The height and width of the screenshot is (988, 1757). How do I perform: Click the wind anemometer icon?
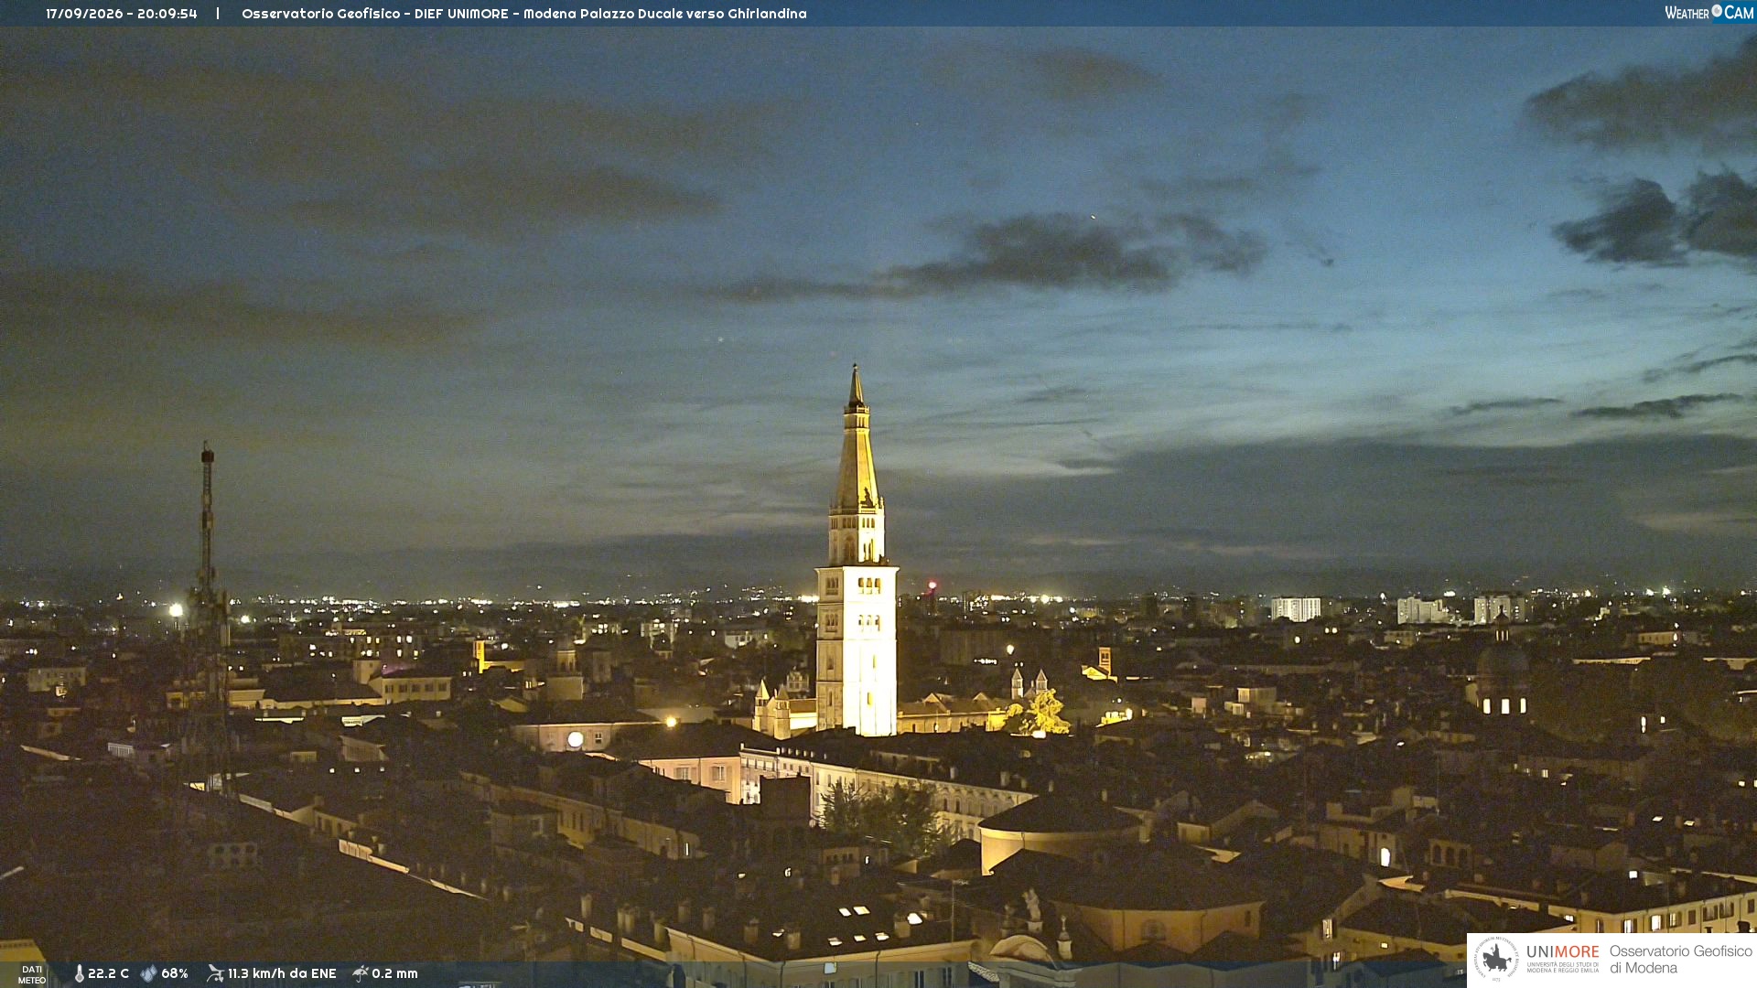point(215,973)
